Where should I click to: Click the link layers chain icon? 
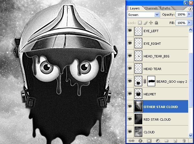click(131, 141)
